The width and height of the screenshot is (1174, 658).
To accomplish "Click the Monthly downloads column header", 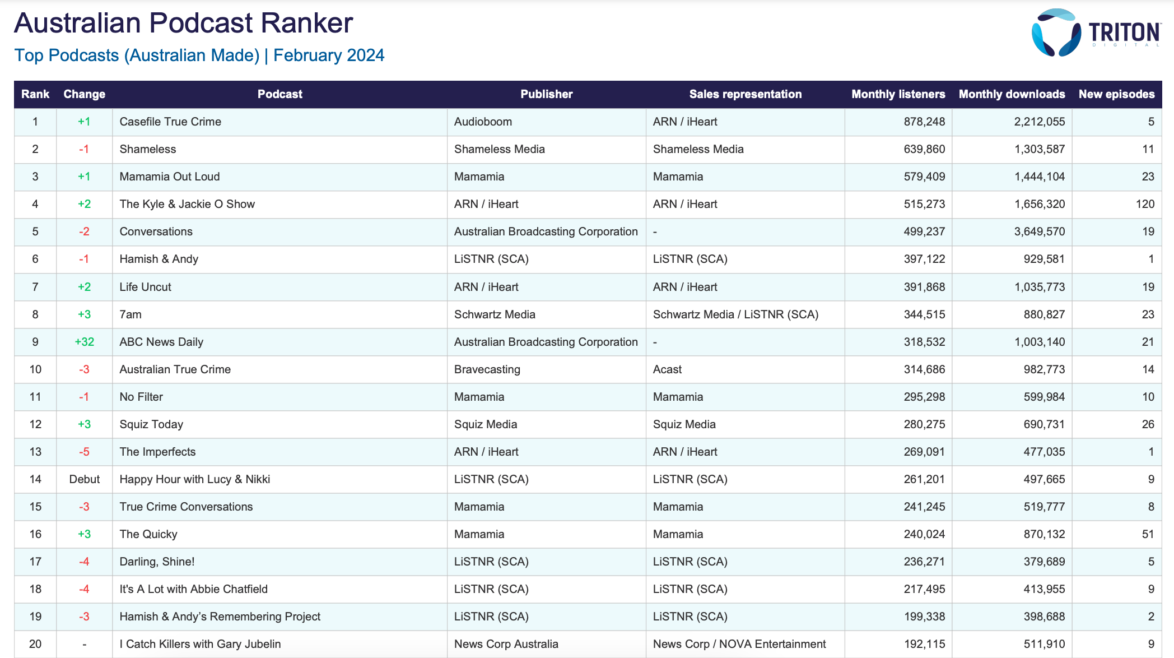I will point(1012,94).
